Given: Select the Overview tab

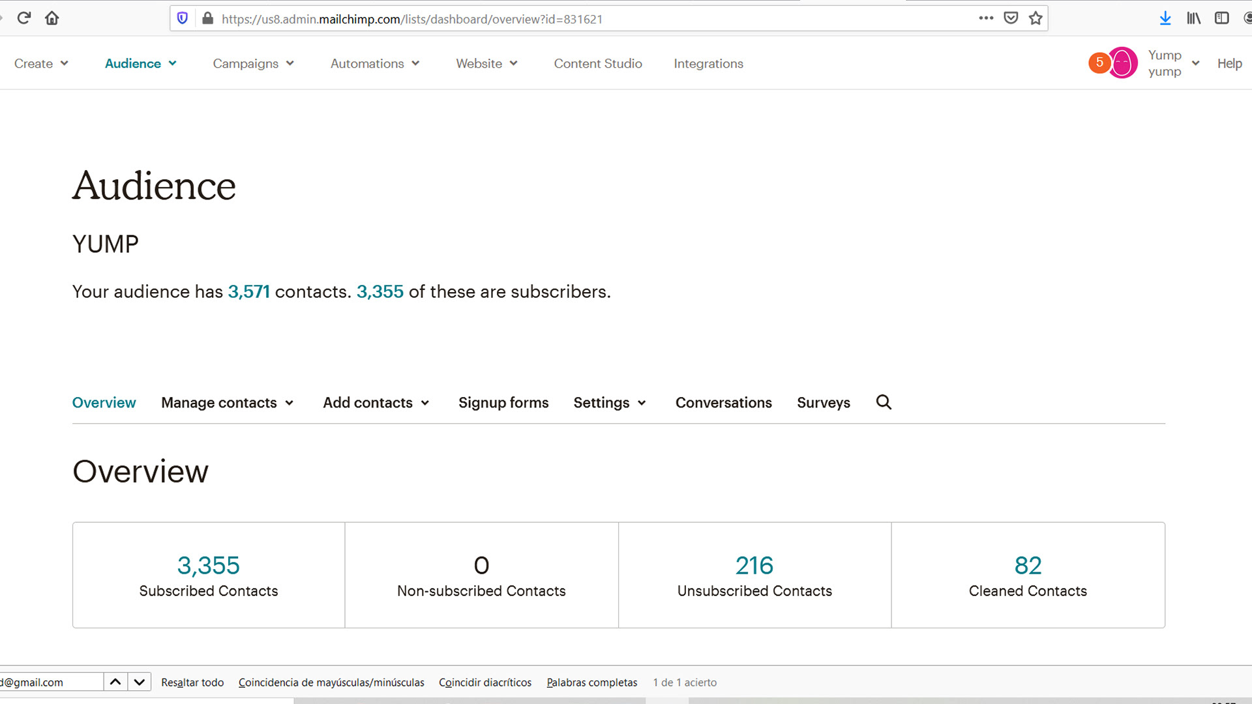Looking at the screenshot, I should tap(104, 403).
